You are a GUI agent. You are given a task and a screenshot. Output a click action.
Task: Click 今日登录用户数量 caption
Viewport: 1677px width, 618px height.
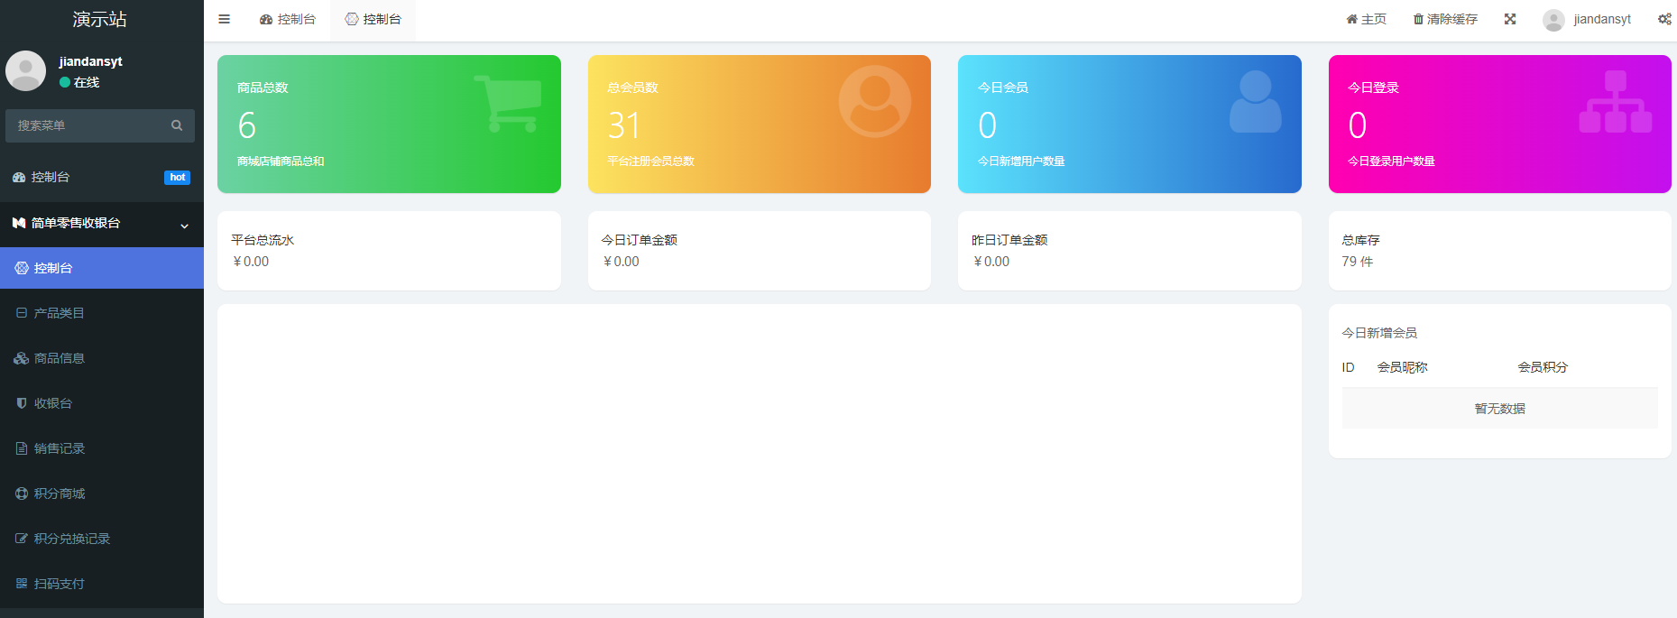(x=1391, y=161)
